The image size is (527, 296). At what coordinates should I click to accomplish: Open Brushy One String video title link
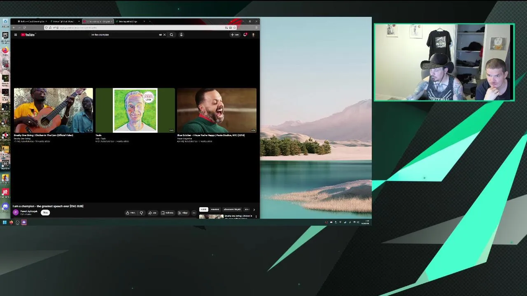click(43, 135)
